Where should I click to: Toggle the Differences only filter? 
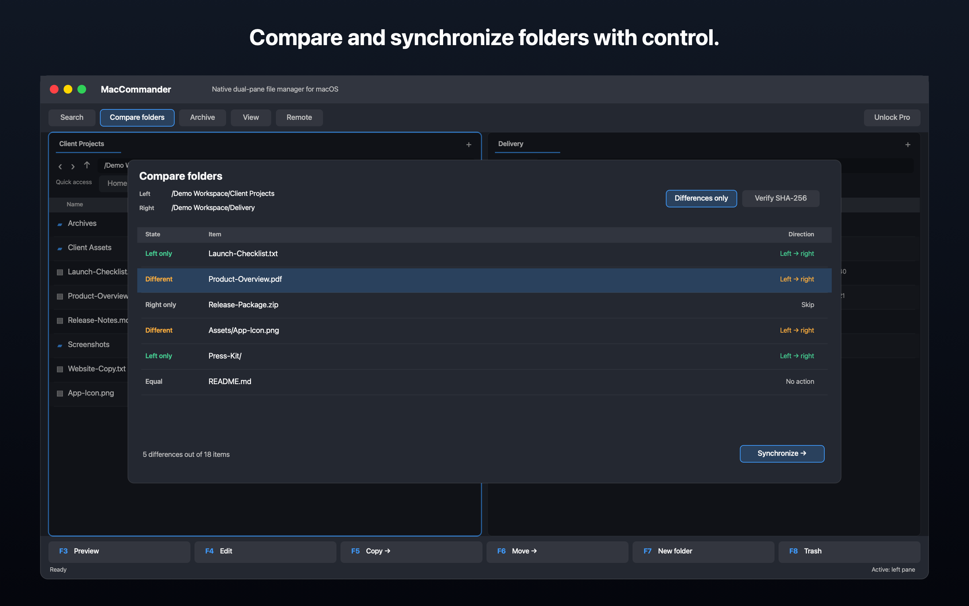701,198
